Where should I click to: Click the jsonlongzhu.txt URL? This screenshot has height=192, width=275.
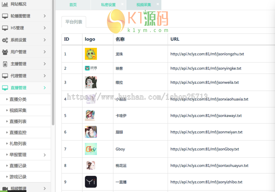pos(207,54)
